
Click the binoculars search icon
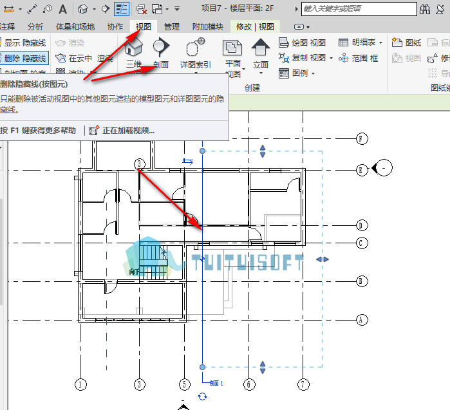(425, 9)
